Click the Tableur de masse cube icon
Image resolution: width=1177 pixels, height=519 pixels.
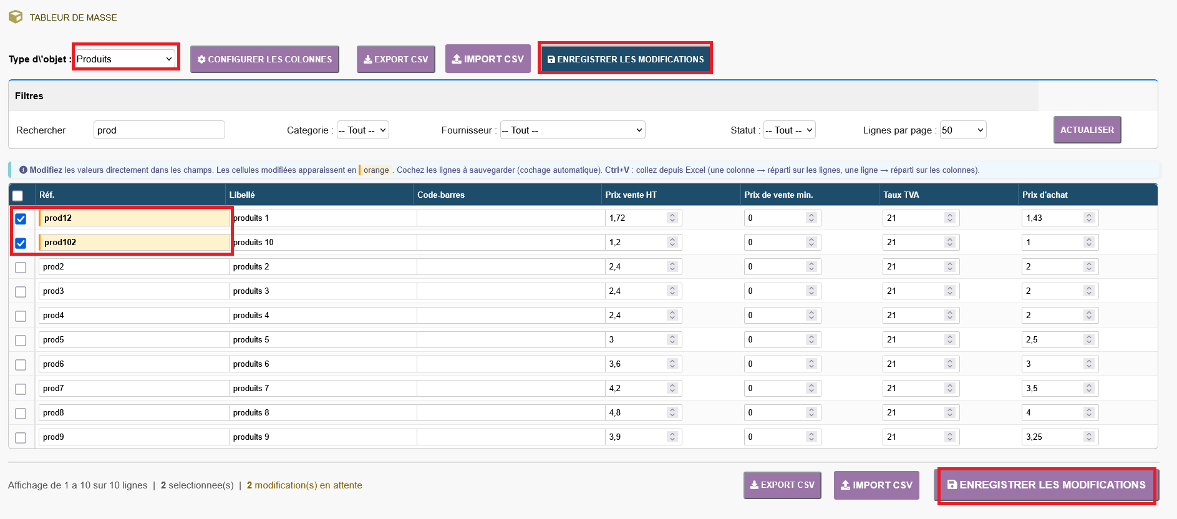click(16, 17)
